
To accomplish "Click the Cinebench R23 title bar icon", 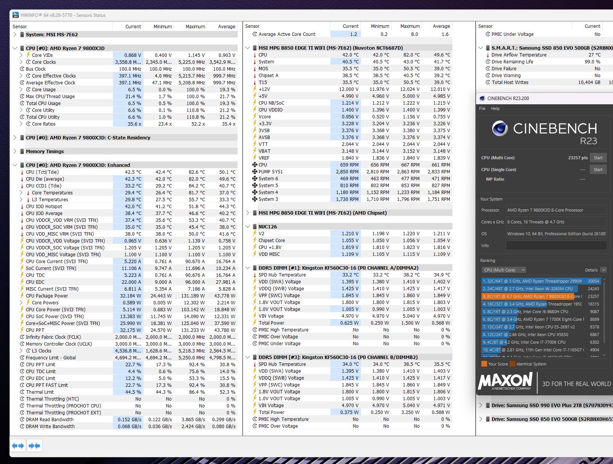I will tap(481, 98).
